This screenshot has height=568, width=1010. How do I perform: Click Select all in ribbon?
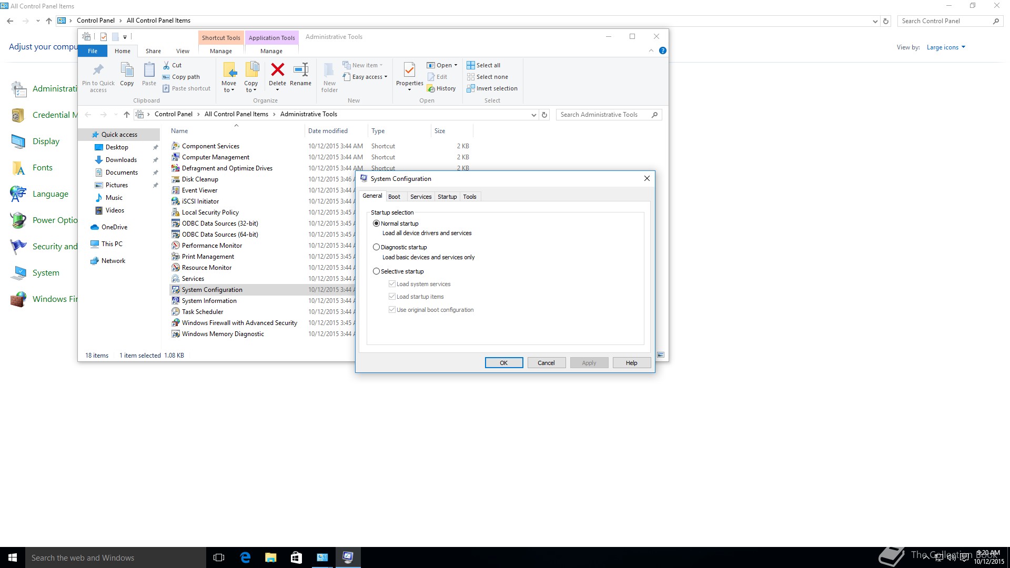pos(483,65)
